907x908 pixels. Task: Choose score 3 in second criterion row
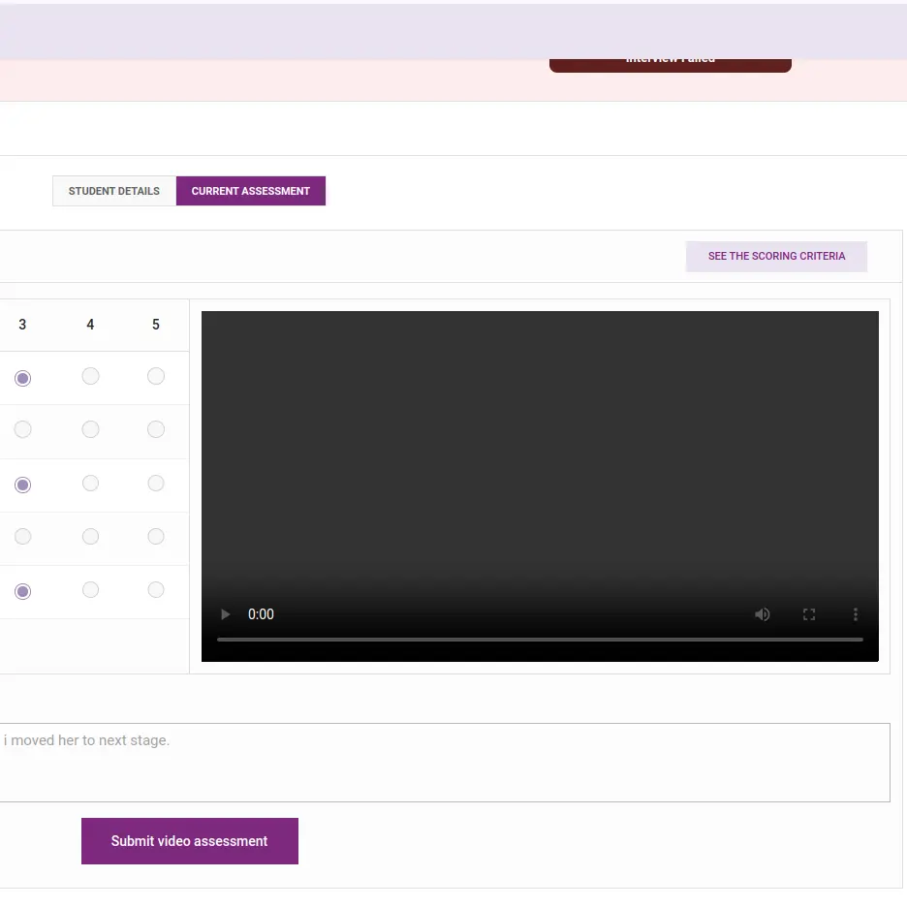click(x=23, y=429)
